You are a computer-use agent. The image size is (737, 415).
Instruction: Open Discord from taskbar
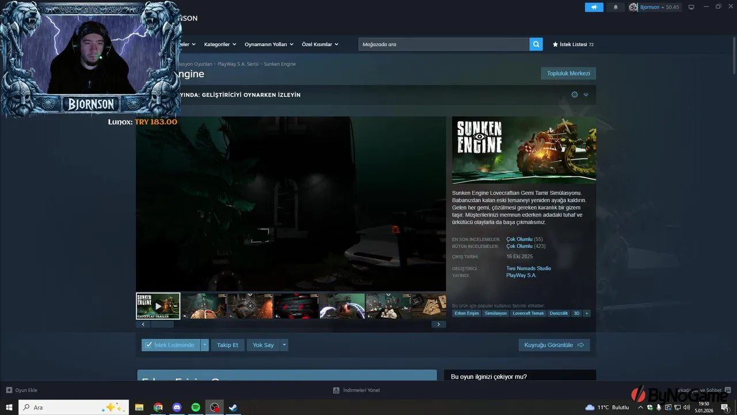click(177, 408)
